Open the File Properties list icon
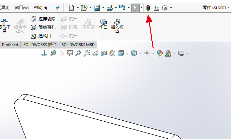This screenshot has width=231, height=139. (157, 8)
